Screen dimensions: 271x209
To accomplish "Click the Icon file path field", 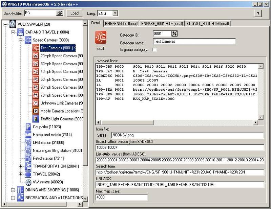I will point(188,135).
